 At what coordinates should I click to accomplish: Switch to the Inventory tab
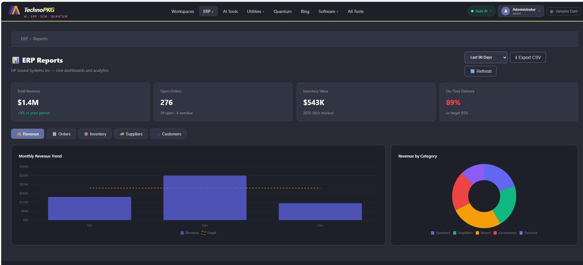coord(95,134)
